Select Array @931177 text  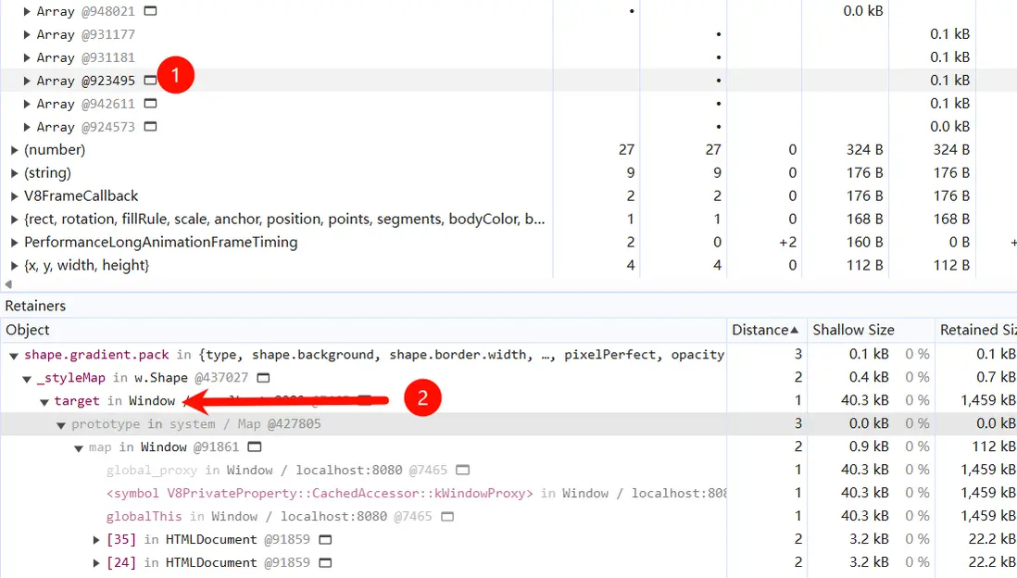(85, 34)
